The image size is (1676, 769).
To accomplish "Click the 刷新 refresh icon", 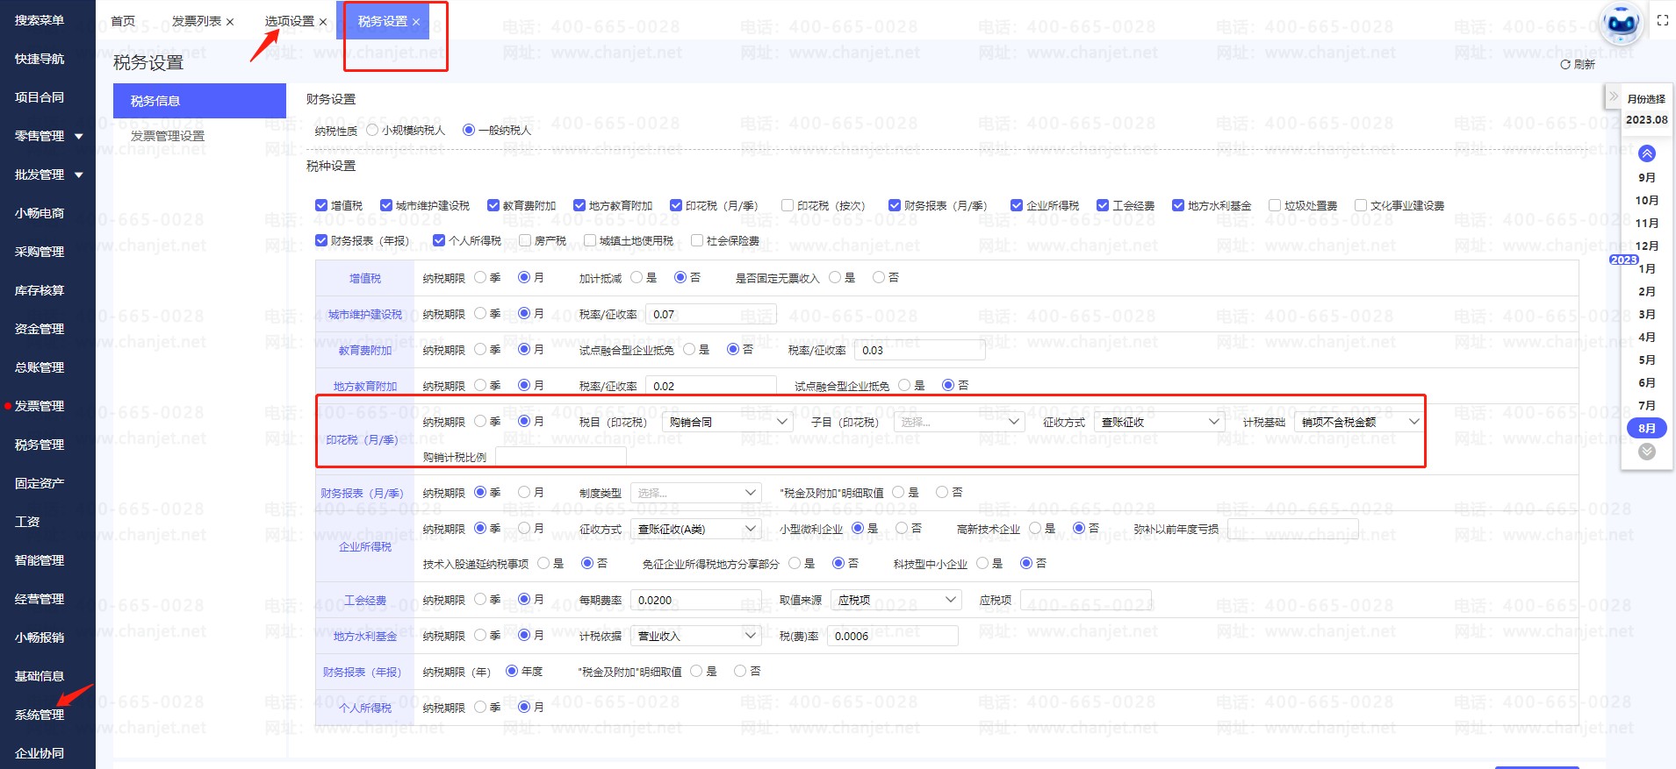I will 1565,65.
